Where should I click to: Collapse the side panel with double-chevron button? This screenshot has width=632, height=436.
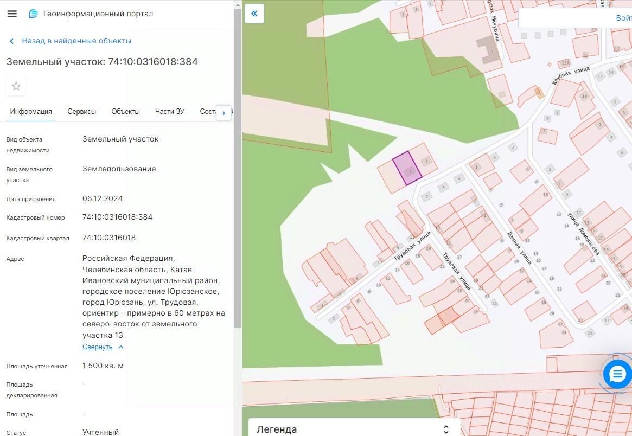tap(254, 14)
